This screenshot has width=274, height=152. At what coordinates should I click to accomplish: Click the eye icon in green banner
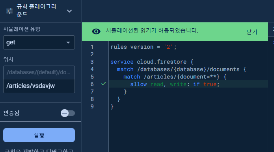point(96,31)
